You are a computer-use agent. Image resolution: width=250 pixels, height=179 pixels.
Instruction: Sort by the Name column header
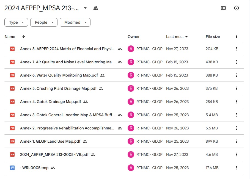(10, 37)
